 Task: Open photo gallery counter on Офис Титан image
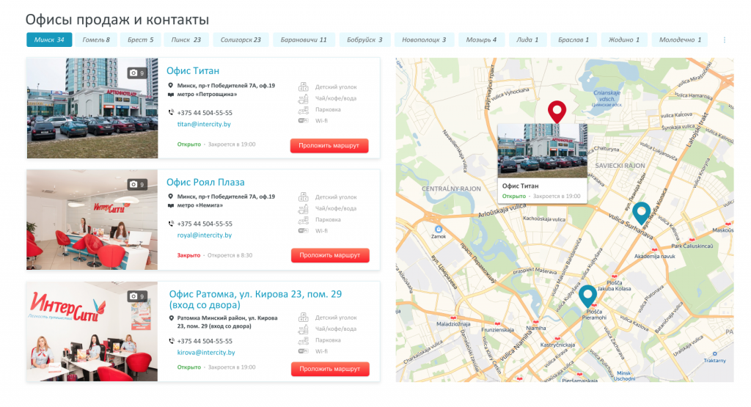[137, 73]
